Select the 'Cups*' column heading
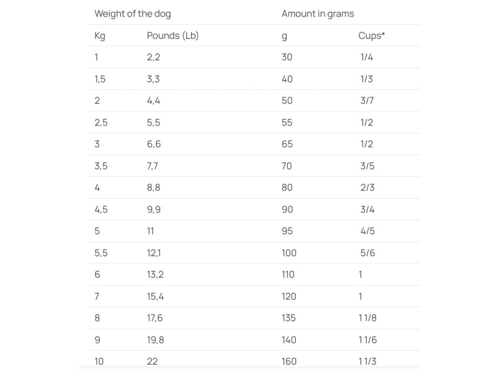This screenshot has width=499, height=374. (x=371, y=36)
